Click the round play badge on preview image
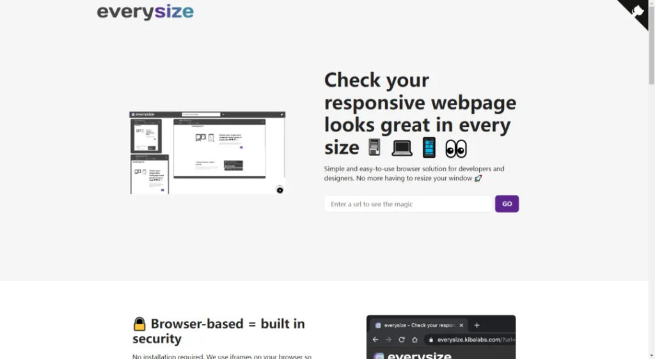655x359 pixels. click(280, 190)
